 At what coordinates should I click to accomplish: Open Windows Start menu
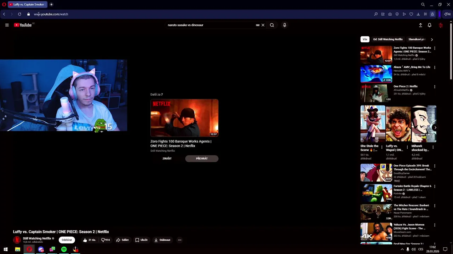click(x=6, y=249)
